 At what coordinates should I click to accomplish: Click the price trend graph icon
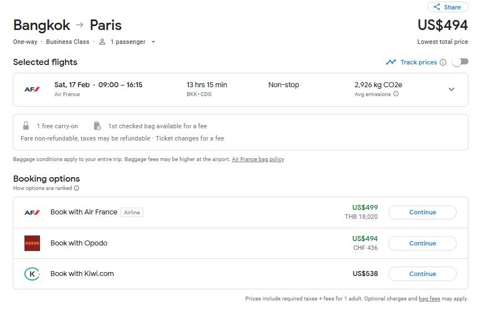click(391, 62)
